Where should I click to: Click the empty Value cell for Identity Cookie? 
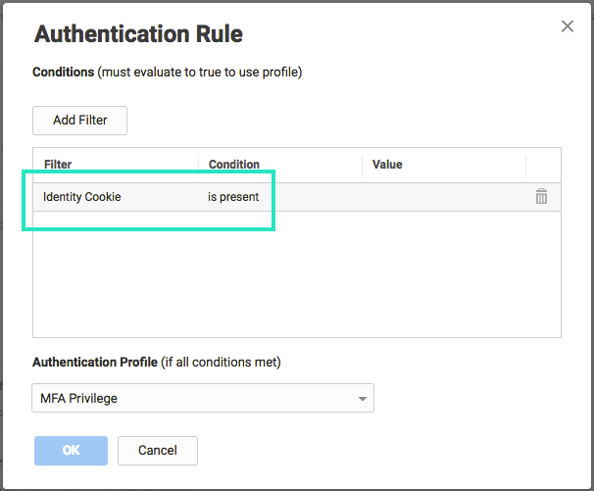tap(441, 197)
